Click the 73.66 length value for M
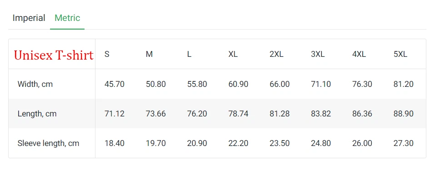 coord(156,114)
